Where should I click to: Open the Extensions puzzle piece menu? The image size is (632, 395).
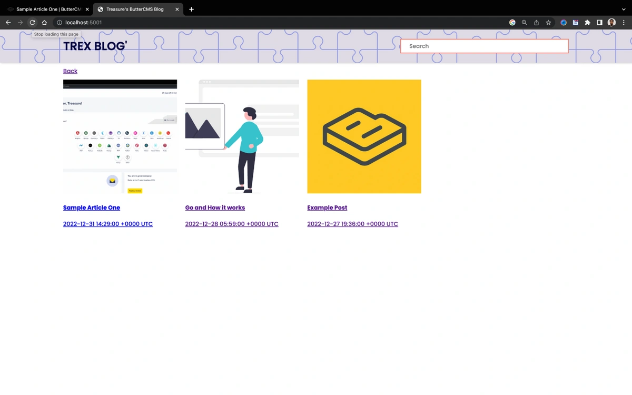587,23
